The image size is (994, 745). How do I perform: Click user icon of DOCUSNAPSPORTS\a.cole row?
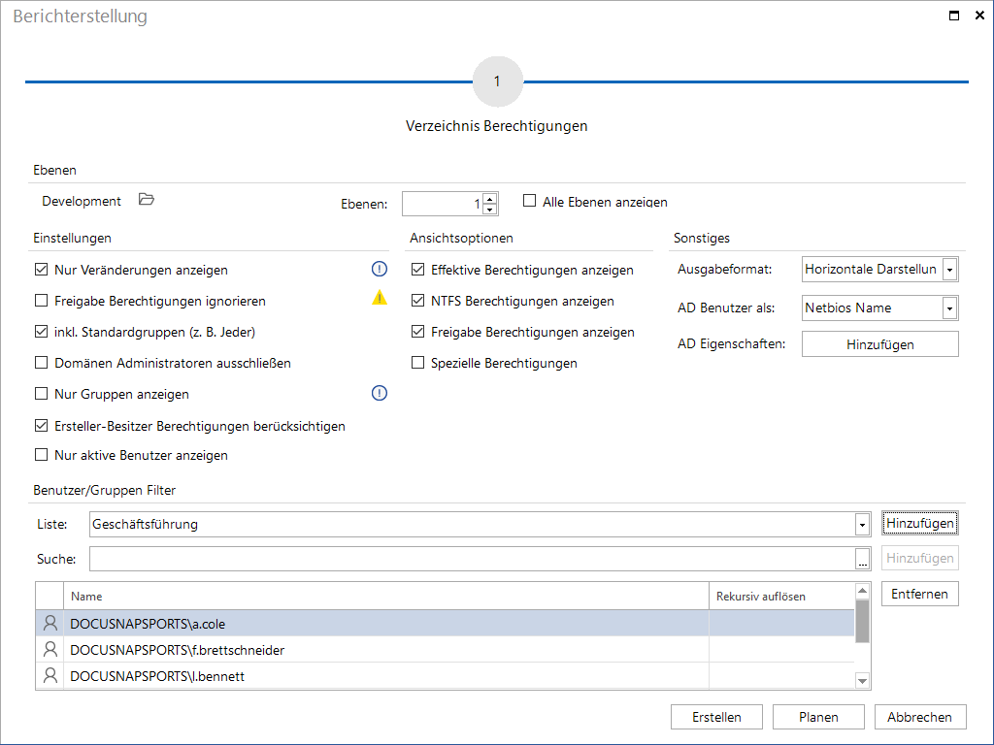50,624
